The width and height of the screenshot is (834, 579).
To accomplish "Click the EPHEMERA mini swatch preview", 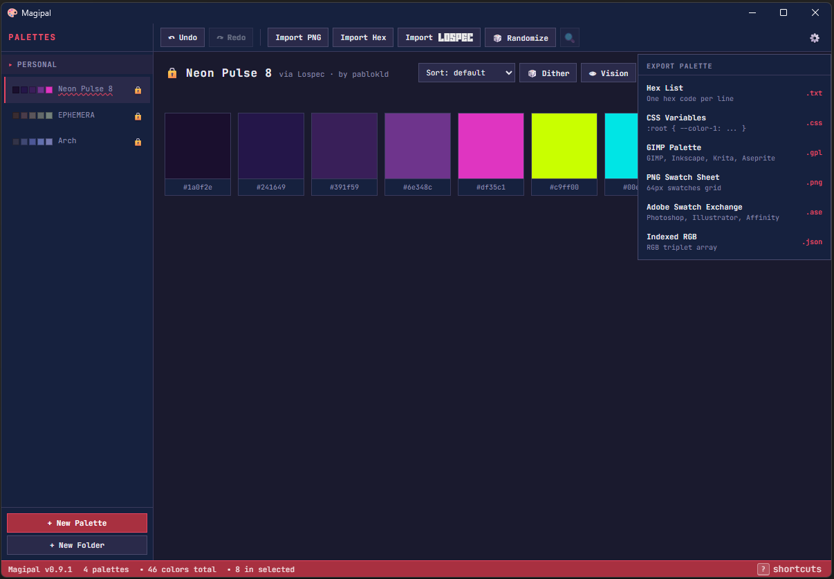I will (x=33, y=116).
